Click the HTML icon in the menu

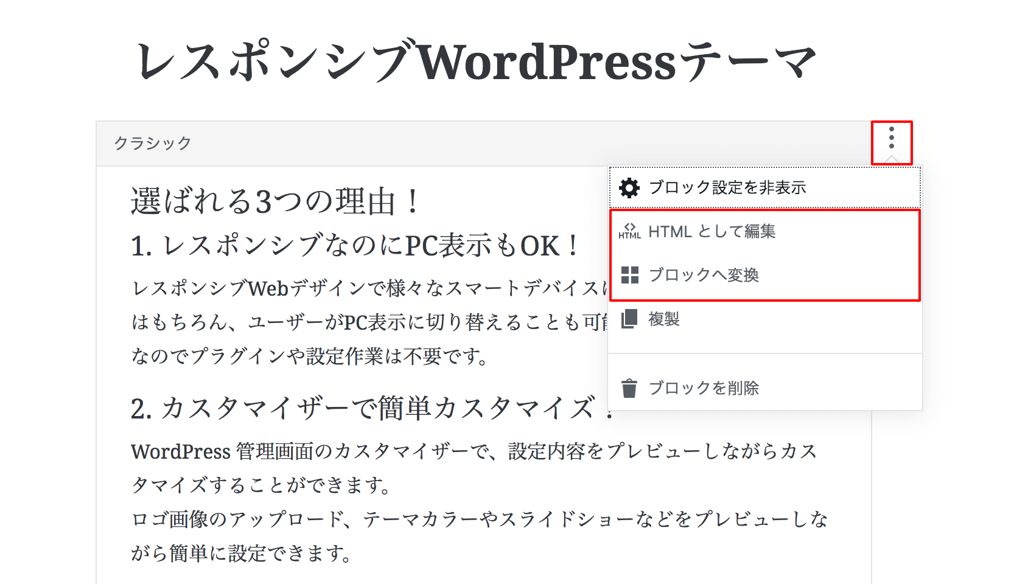pyautogui.click(x=629, y=231)
